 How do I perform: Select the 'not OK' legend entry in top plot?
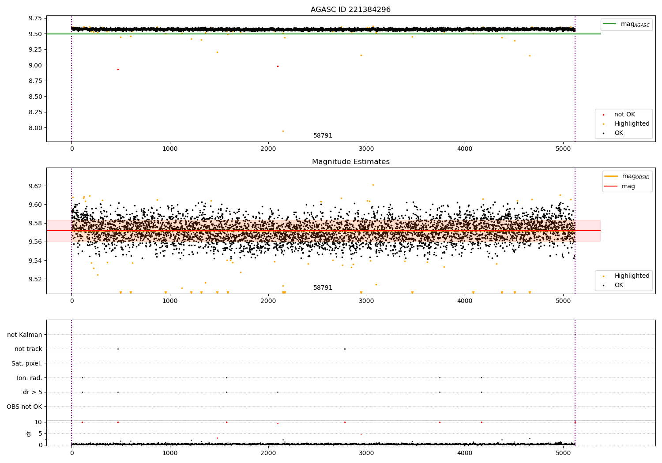coord(624,115)
